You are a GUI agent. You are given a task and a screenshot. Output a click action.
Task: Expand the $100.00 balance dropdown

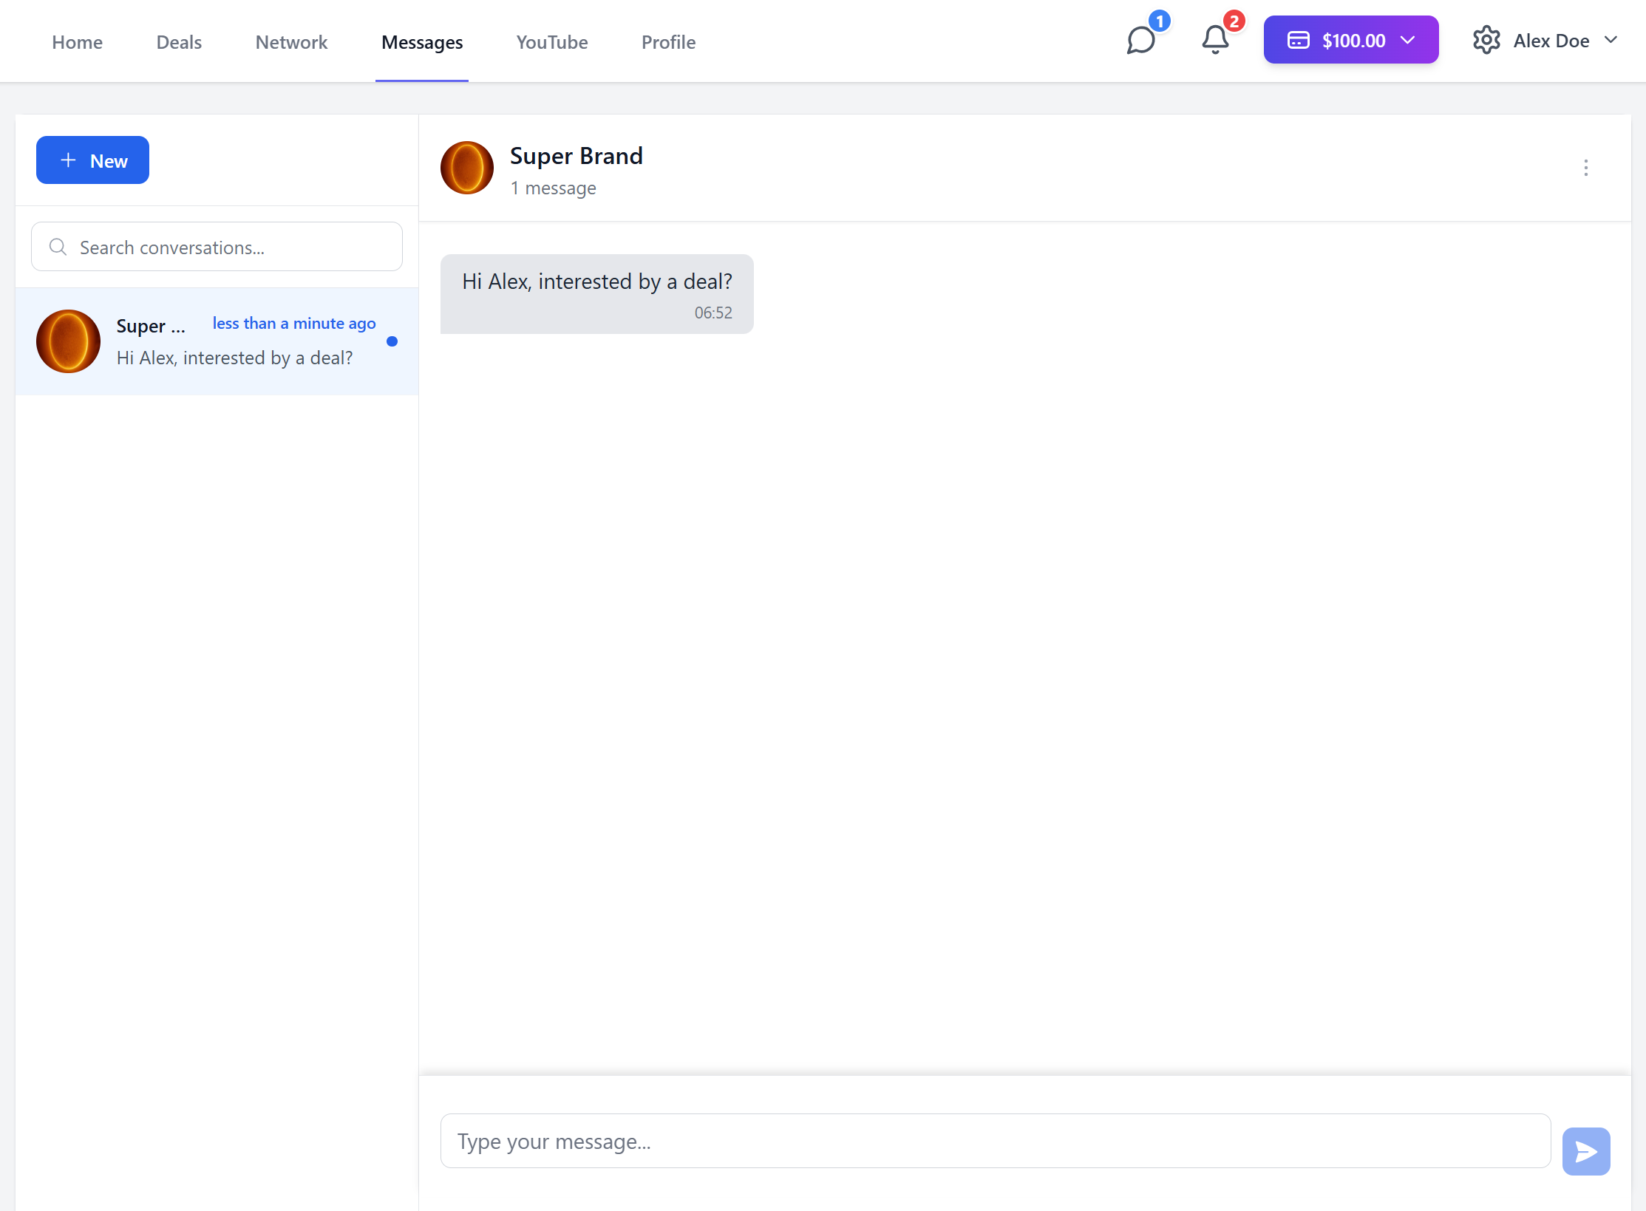click(1350, 40)
